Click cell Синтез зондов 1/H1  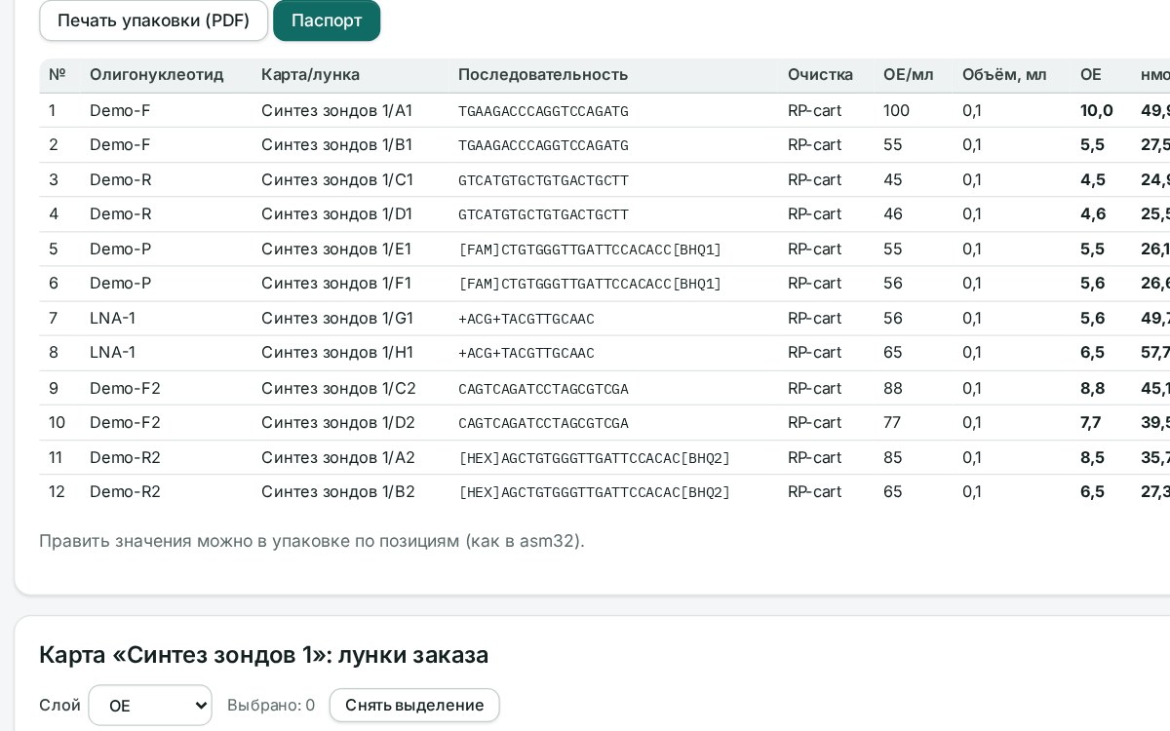click(337, 353)
